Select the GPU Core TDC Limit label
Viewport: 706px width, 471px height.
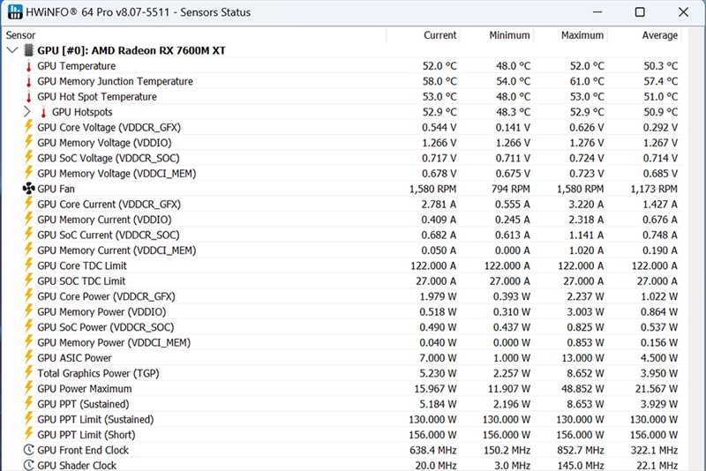pos(82,265)
